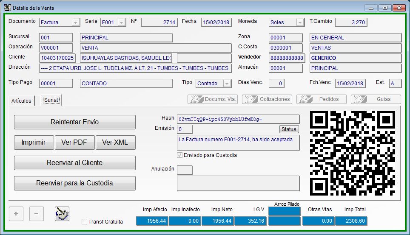Click the Est. status field showing A
Screen dimensions: 410x235
[396, 84]
